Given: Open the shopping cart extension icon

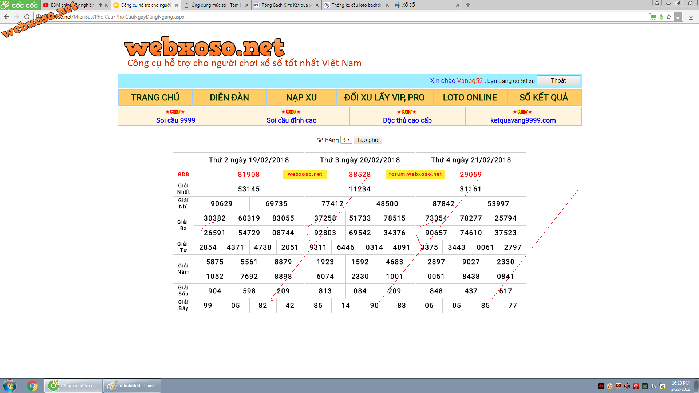Looking at the screenshot, I should (653, 17).
